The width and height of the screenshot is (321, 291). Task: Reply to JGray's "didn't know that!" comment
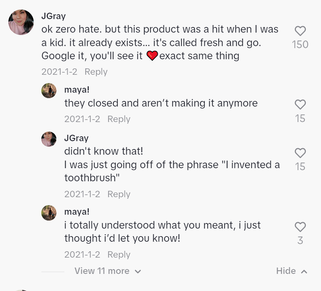[x=119, y=194]
